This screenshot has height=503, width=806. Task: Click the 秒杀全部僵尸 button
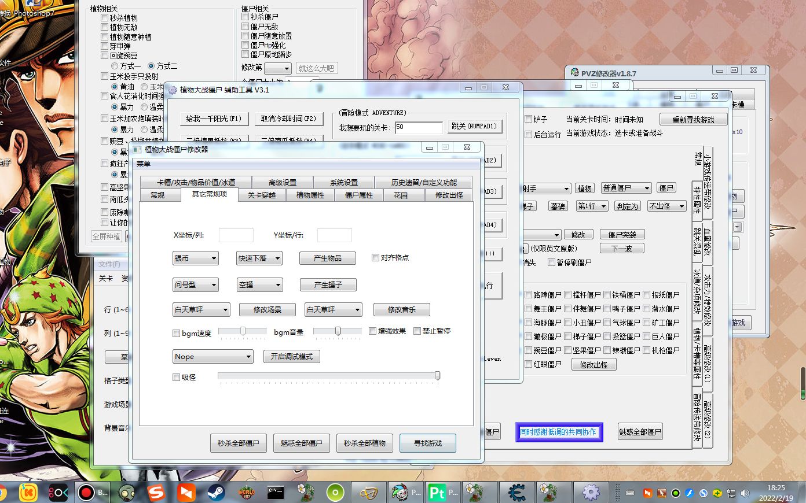coord(239,443)
